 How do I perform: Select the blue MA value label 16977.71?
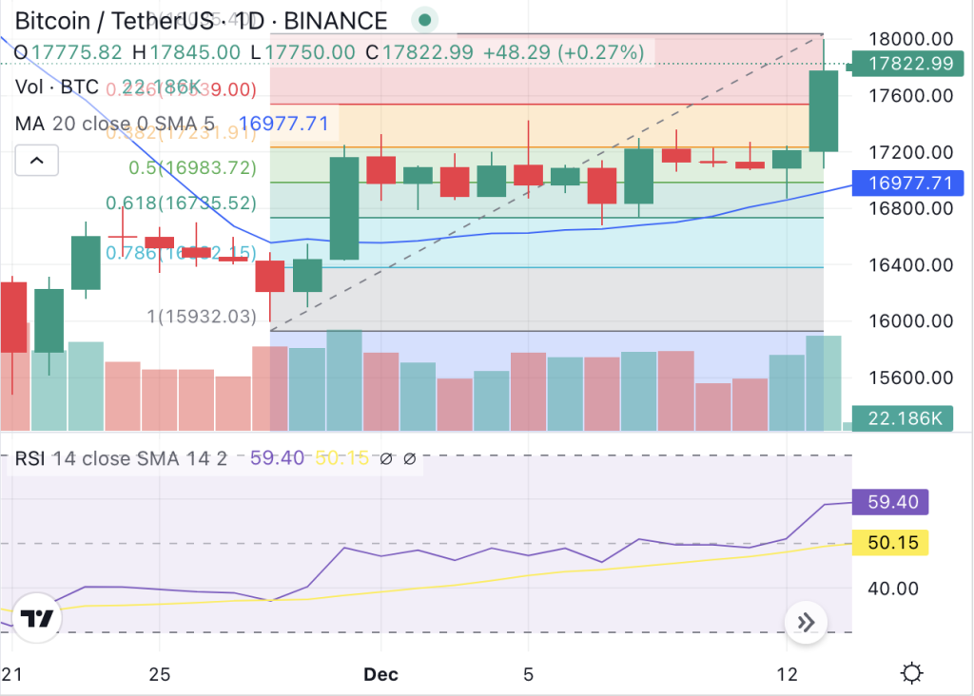(908, 184)
